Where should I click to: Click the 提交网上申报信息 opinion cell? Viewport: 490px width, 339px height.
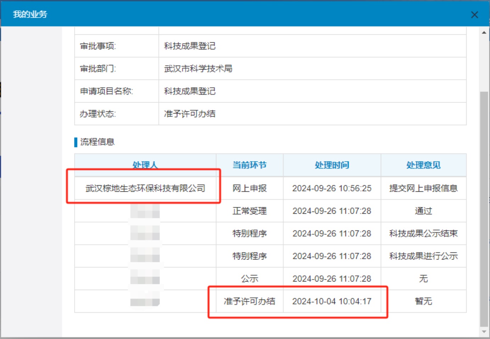pyautogui.click(x=423, y=188)
